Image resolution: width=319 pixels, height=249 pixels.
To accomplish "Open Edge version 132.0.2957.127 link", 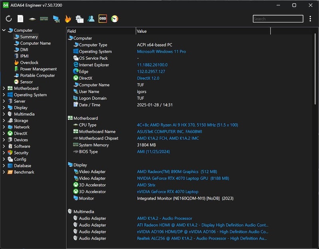I will pyautogui.click(x=151, y=72).
